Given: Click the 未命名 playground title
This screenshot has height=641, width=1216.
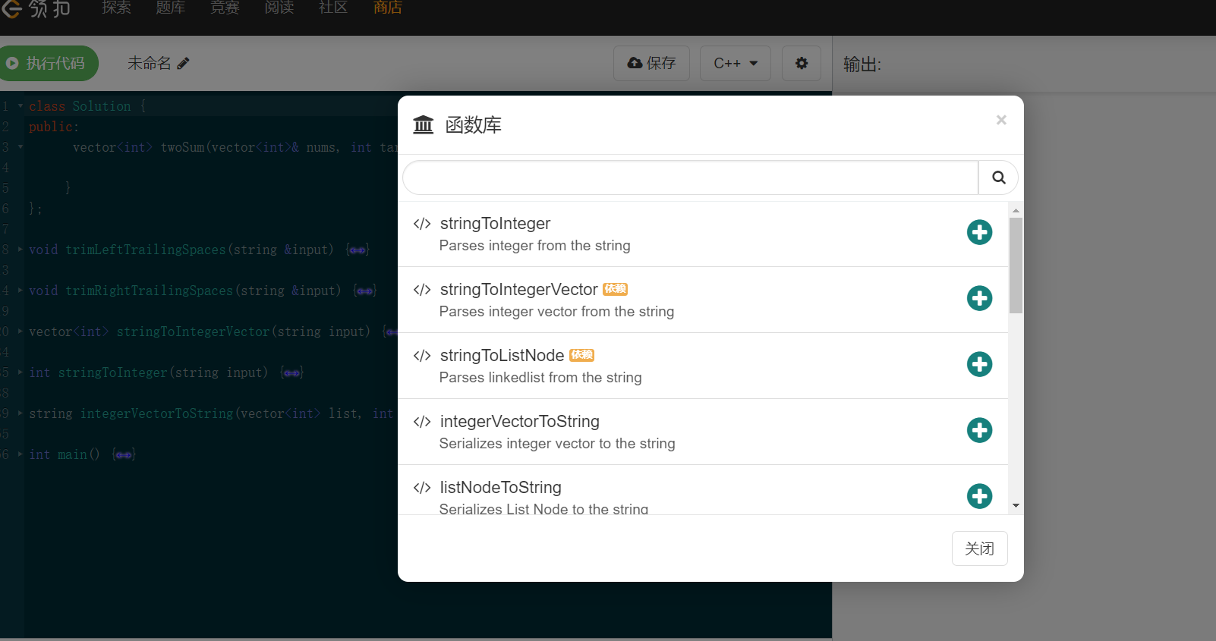Looking at the screenshot, I should [150, 63].
